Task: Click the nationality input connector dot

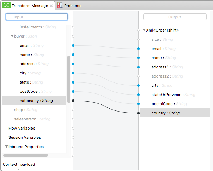Action: [x=73, y=101]
